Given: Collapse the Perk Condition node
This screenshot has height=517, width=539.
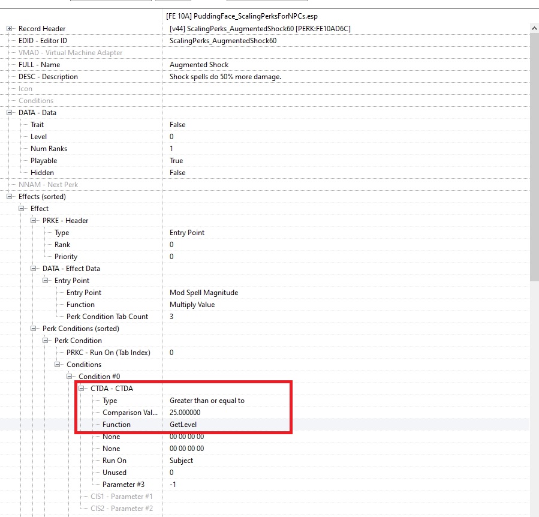Looking at the screenshot, I should (46, 340).
